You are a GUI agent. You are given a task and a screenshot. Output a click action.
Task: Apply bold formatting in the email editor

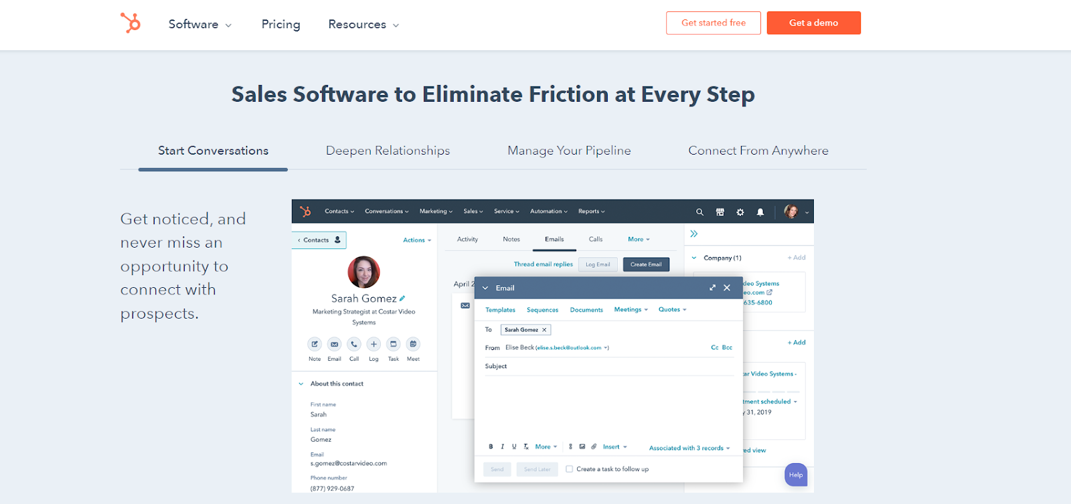(x=491, y=446)
